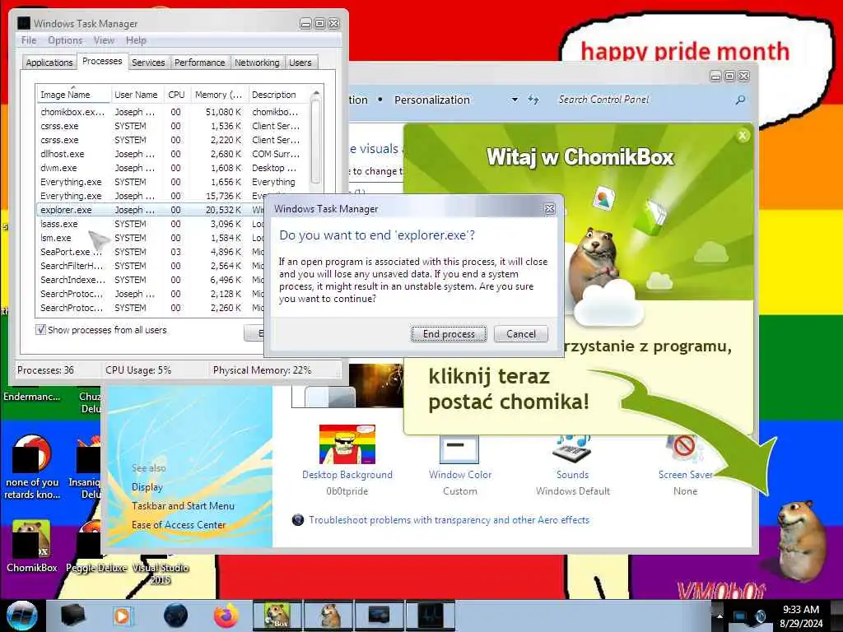843x632 pixels.
Task: Click the Desktop Background text link
Action: (x=347, y=475)
